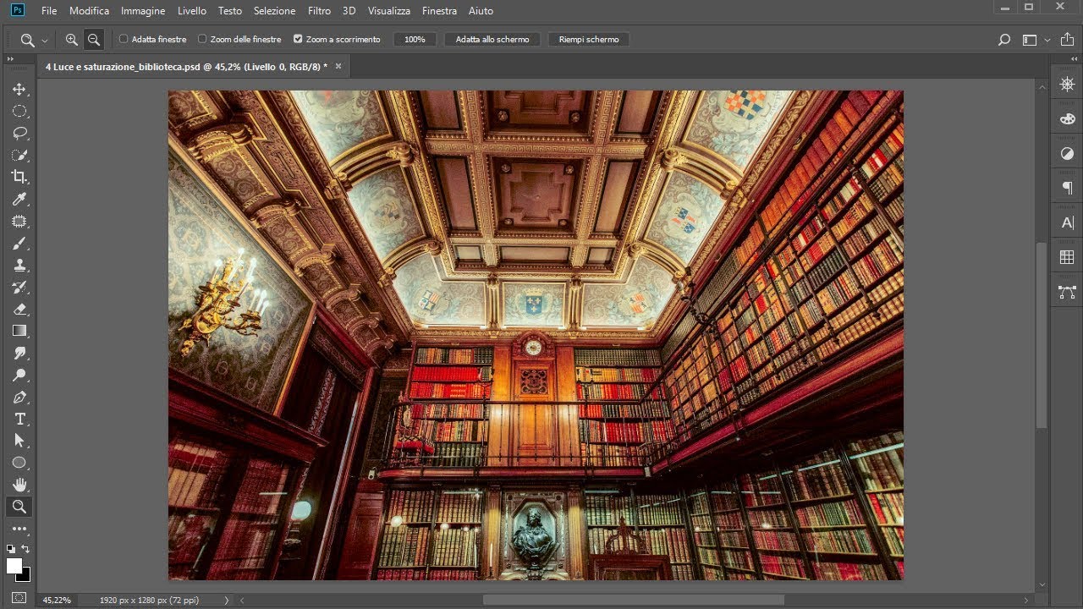Screen dimensions: 1083x609
Task: Select the Crop tool
Action: pyautogui.click(x=19, y=177)
